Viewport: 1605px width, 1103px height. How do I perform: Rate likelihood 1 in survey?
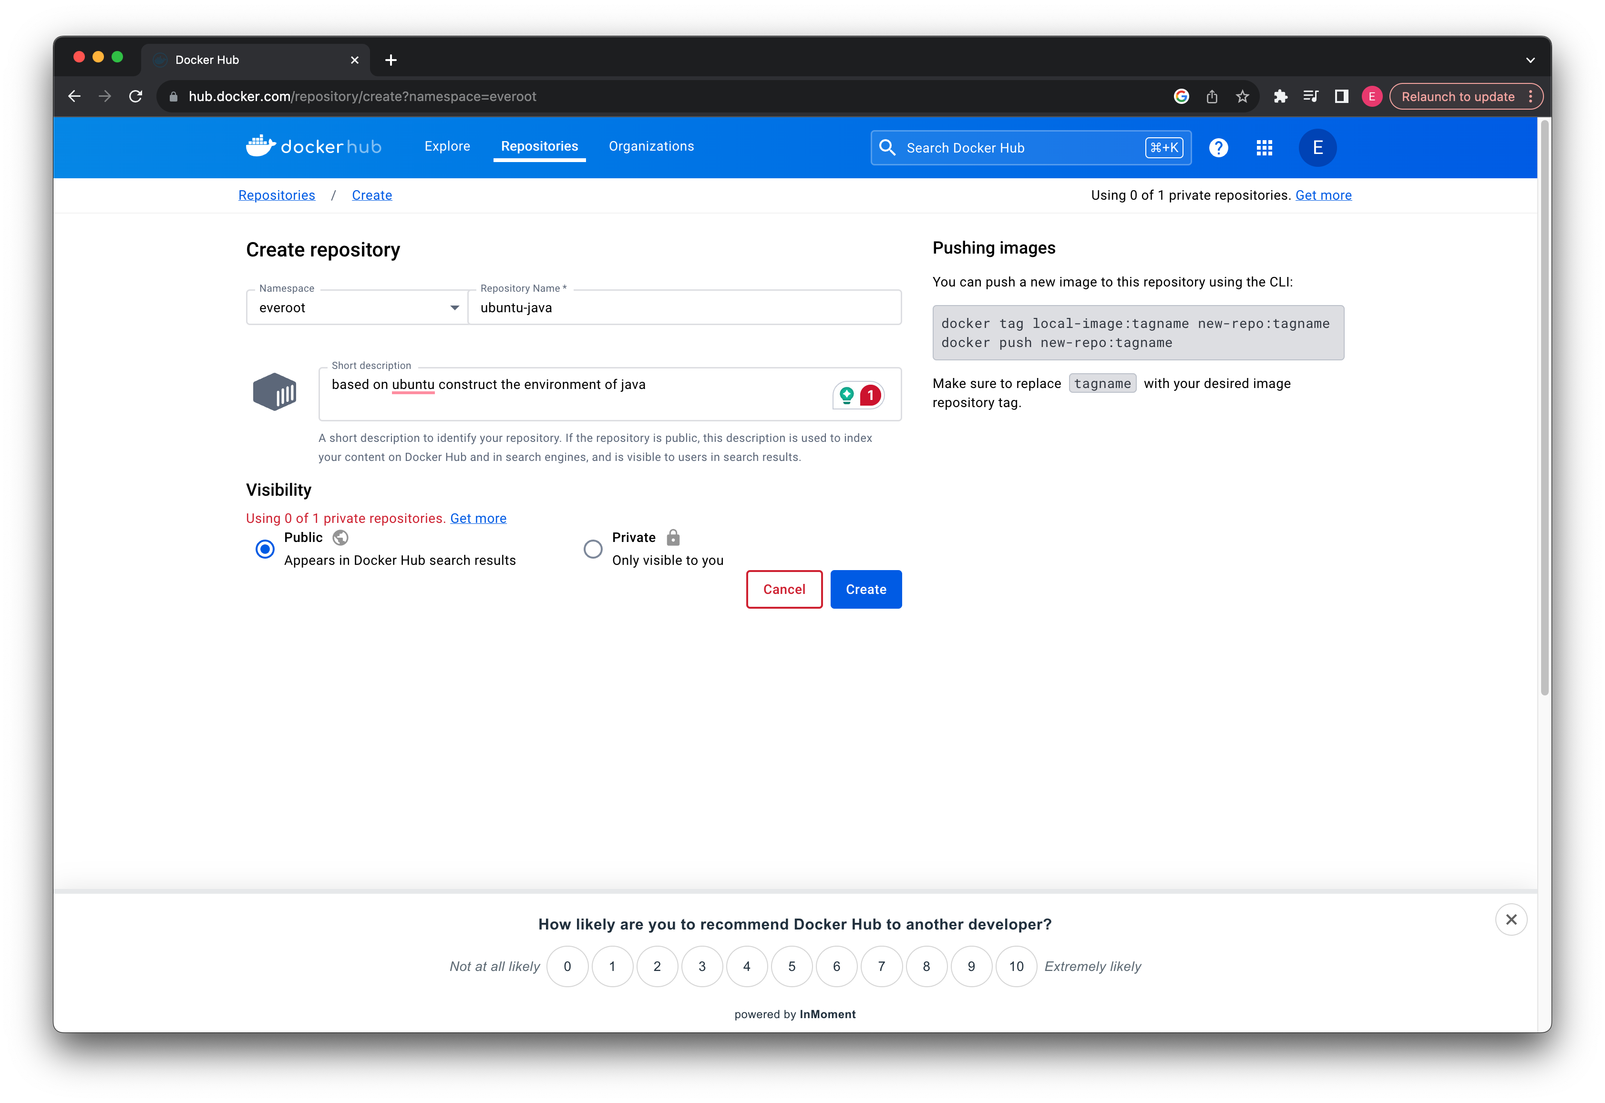tap(612, 965)
